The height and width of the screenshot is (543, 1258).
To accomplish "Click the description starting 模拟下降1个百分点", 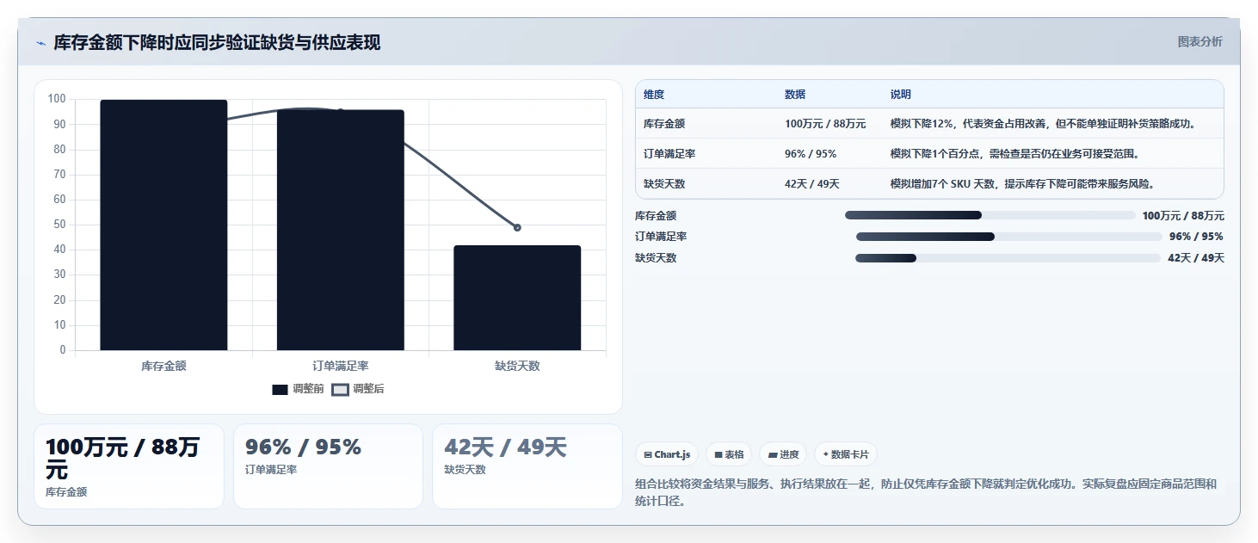I will (1015, 153).
